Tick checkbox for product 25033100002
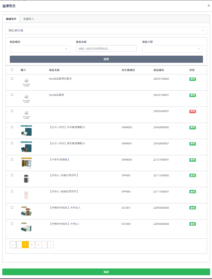Viewport: 212px width, 279px height. [x=12, y=79]
